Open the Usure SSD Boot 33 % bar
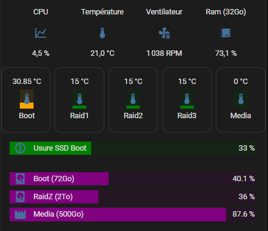268x231 pixels. click(x=133, y=148)
